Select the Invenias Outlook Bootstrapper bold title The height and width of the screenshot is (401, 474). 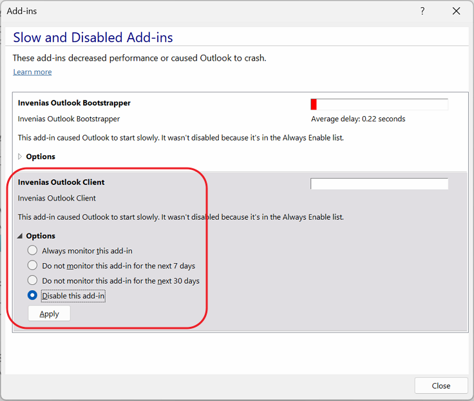[x=74, y=103]
